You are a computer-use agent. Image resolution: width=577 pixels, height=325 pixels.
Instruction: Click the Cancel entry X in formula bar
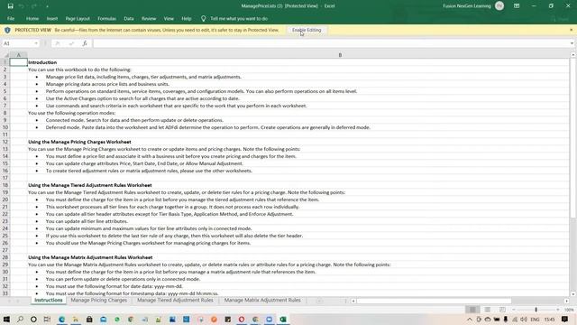pyautogui.click(x=58, y=43)
